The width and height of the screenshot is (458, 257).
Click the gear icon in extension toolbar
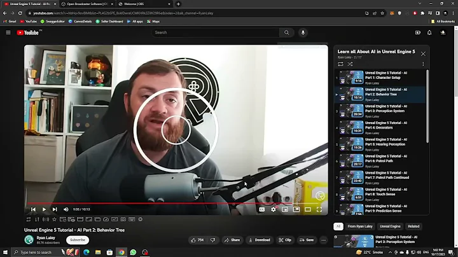pyautogui.click(x=141, y=219)
